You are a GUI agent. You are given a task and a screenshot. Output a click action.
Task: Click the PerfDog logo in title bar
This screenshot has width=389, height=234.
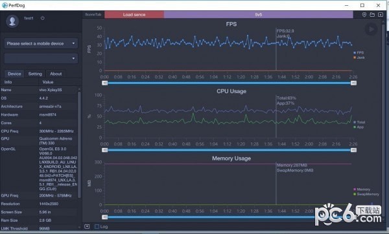(5, 5)
